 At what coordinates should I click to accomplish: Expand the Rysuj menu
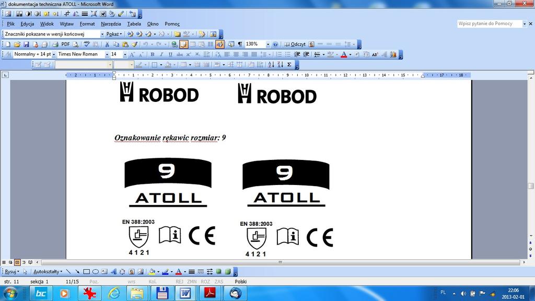pyautogui.click(x=12, y=272)
